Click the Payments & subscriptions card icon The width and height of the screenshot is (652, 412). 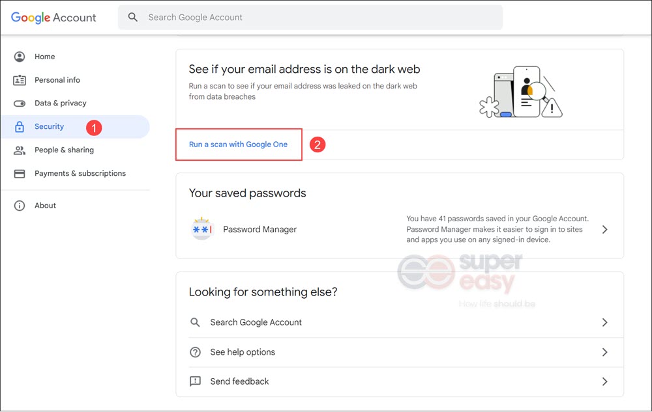(20, 173)
